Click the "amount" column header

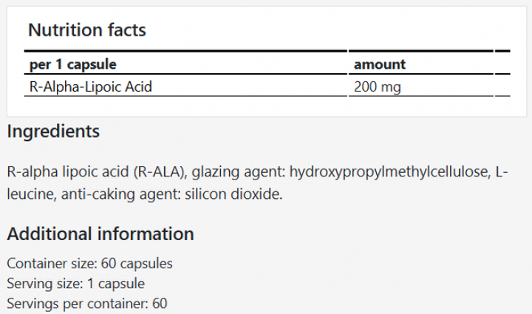click(379, 64)
